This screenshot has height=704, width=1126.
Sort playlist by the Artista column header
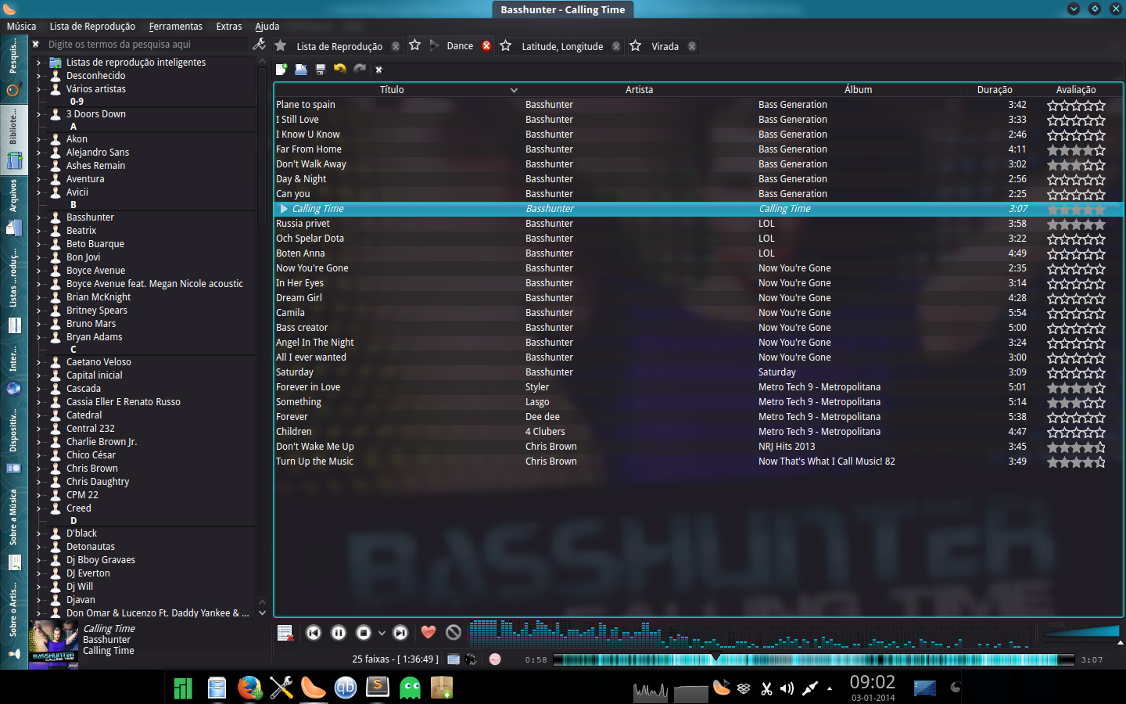coord(639,90)
